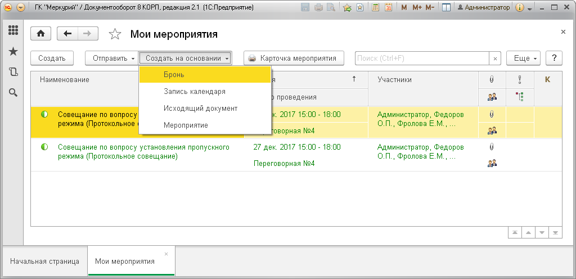This screenshot has height=279, width=576.
Task: Click the M memory button
Action: [x=404, y=7]
